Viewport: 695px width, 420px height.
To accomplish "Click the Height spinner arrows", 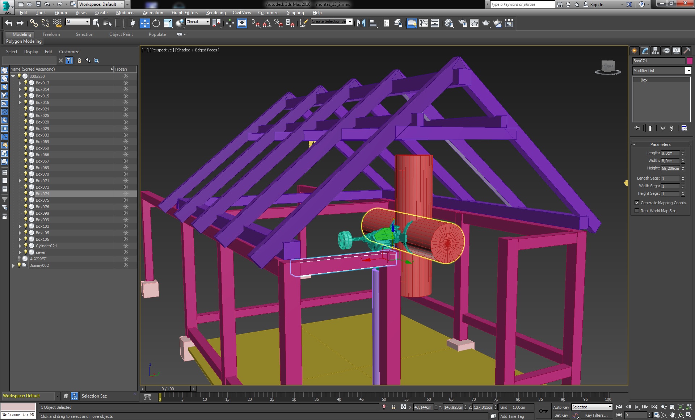I will pyautogui.click(x=683, y=168).
